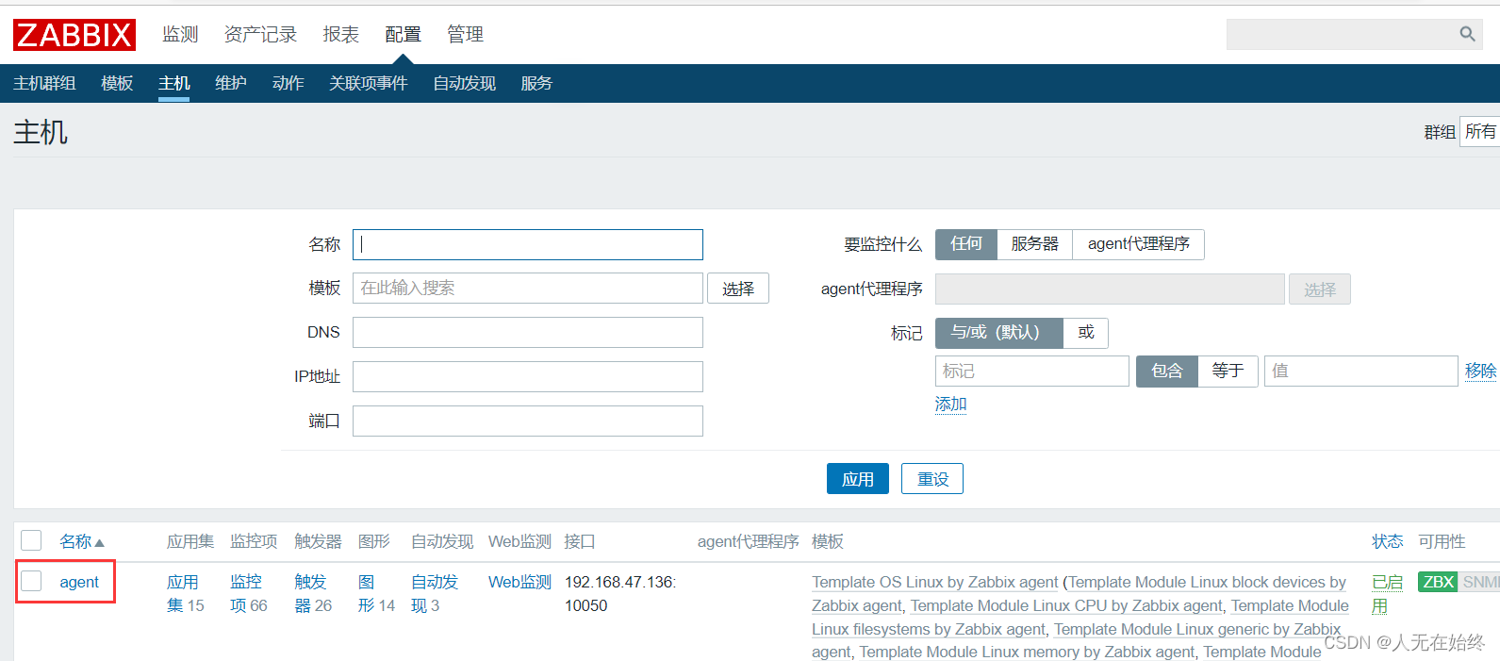The height and width of the screenshot is (661, 1500).
Task: Tick the select-all hosts checkbox
Action: pyautogui.click(x=31, y=540)
